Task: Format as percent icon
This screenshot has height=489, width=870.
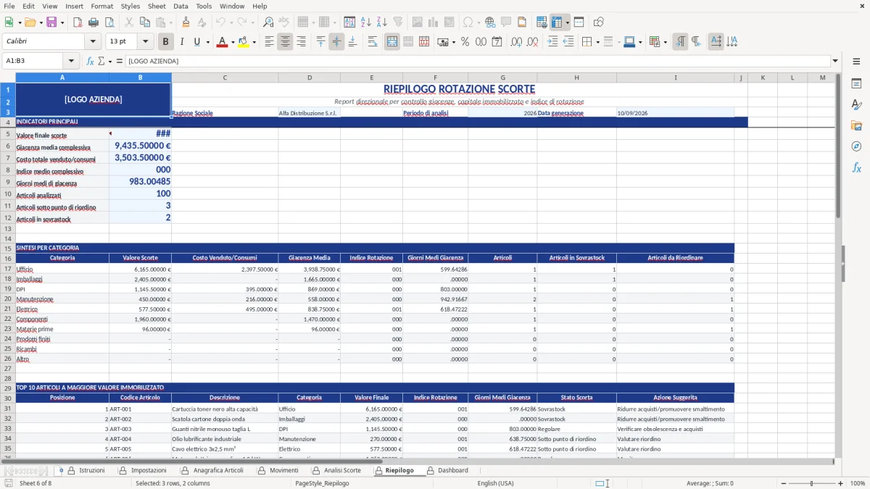Action: coord(465,42)
